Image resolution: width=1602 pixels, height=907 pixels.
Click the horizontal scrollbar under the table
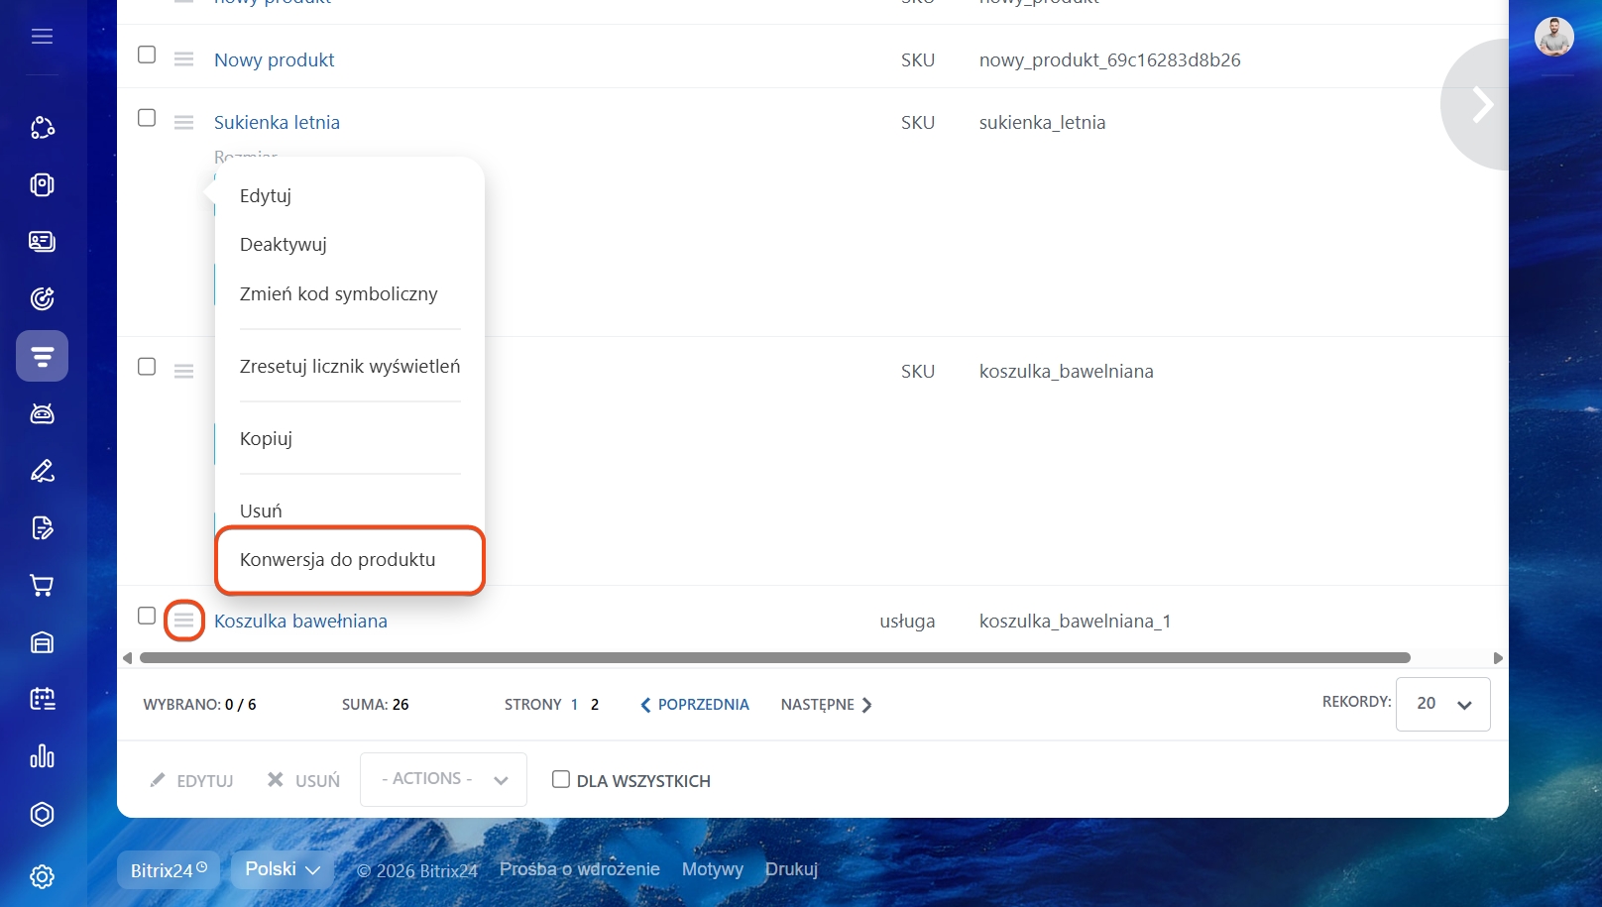(774, 658)
